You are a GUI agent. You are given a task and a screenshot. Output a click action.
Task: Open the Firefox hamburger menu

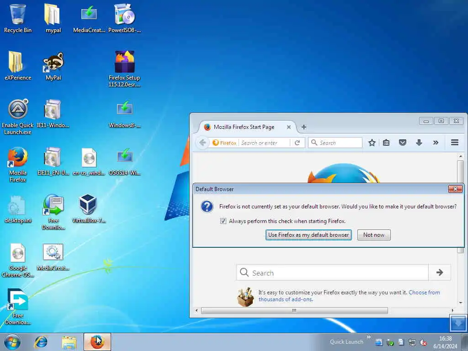click(455, 143)
